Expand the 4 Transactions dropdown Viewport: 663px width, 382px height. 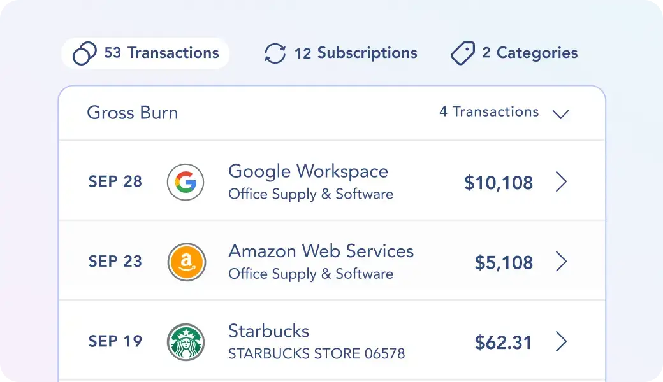pyautogui.click(x=488, y=112)
